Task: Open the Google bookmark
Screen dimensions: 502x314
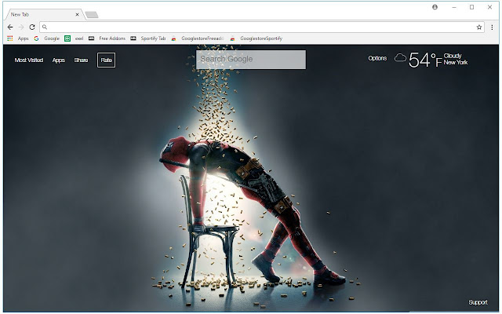Action: (47, 38)
